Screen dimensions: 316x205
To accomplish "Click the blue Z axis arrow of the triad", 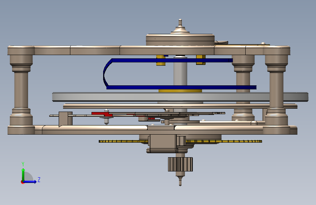I will coord(30,182).
